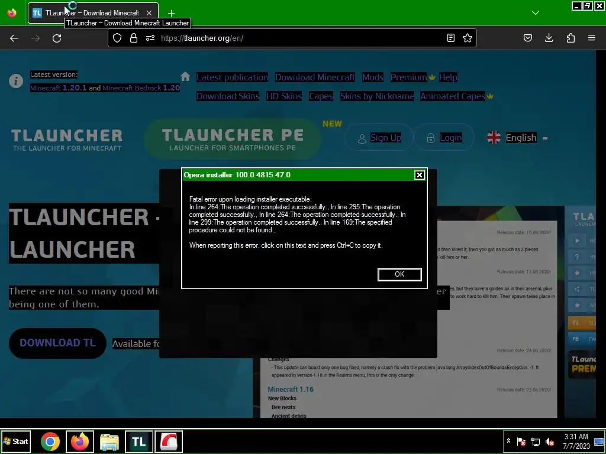Viewport: 606px width, 454px height.
Task: Open Action Center flag tray icon
Action: (x=521, y=442)
